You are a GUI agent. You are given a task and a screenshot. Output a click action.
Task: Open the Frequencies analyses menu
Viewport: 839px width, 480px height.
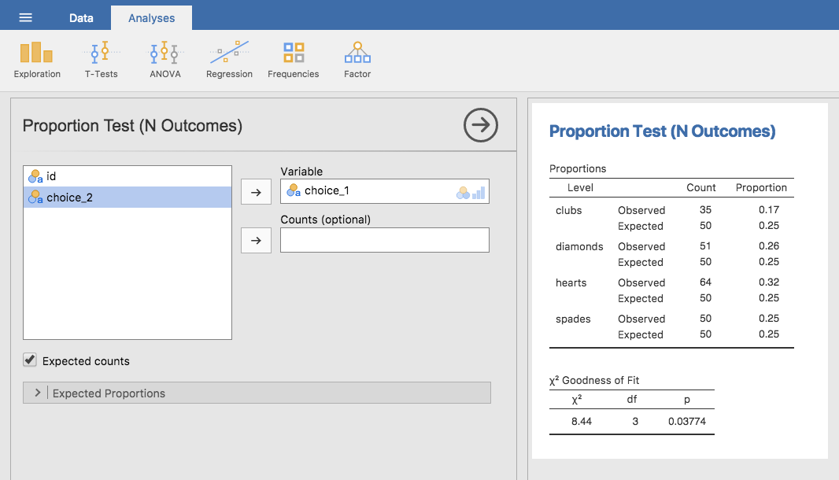[x=294, y=60]
